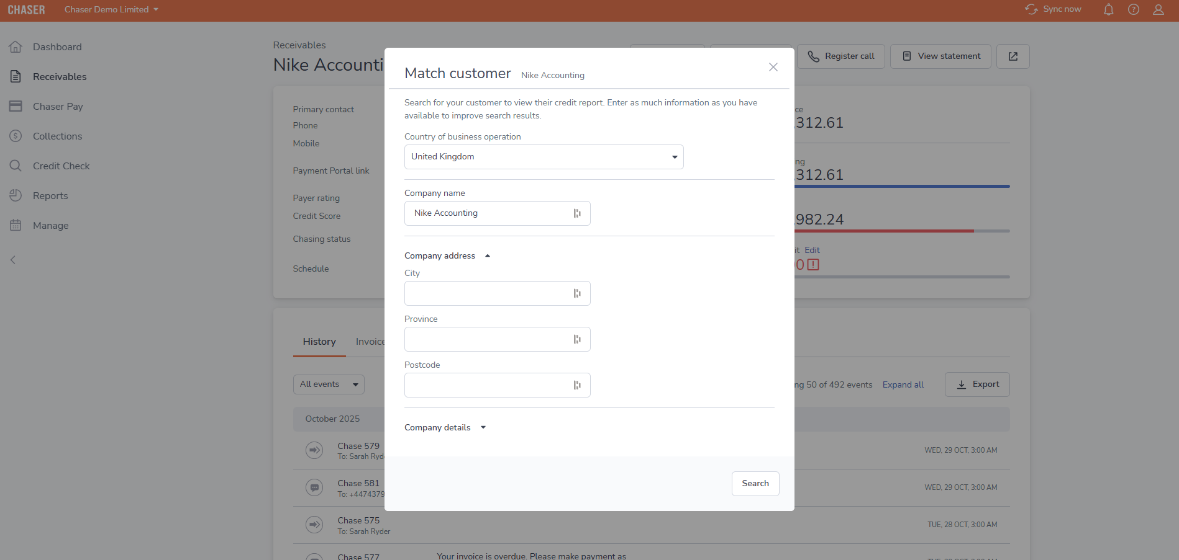Trigger Sync now with the refresh icon

(x=1031, y=9)
